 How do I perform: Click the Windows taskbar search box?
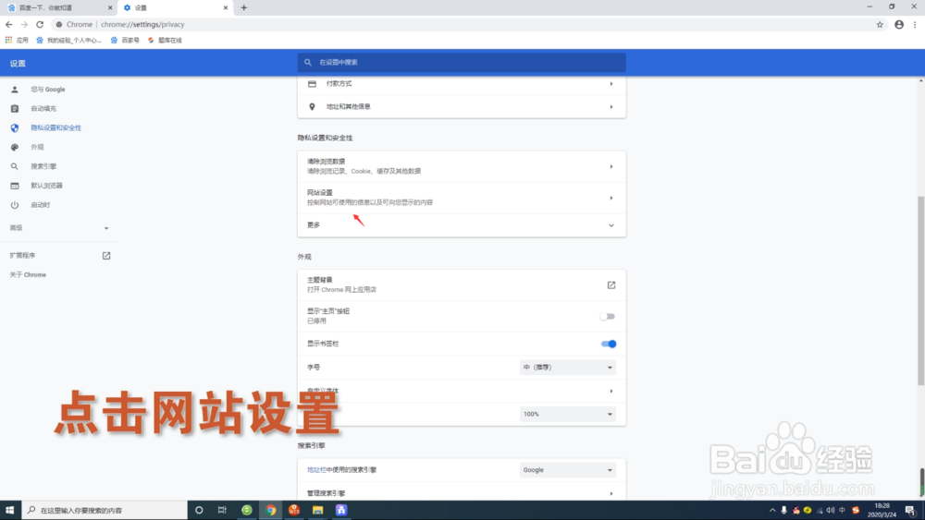[105, 510]
